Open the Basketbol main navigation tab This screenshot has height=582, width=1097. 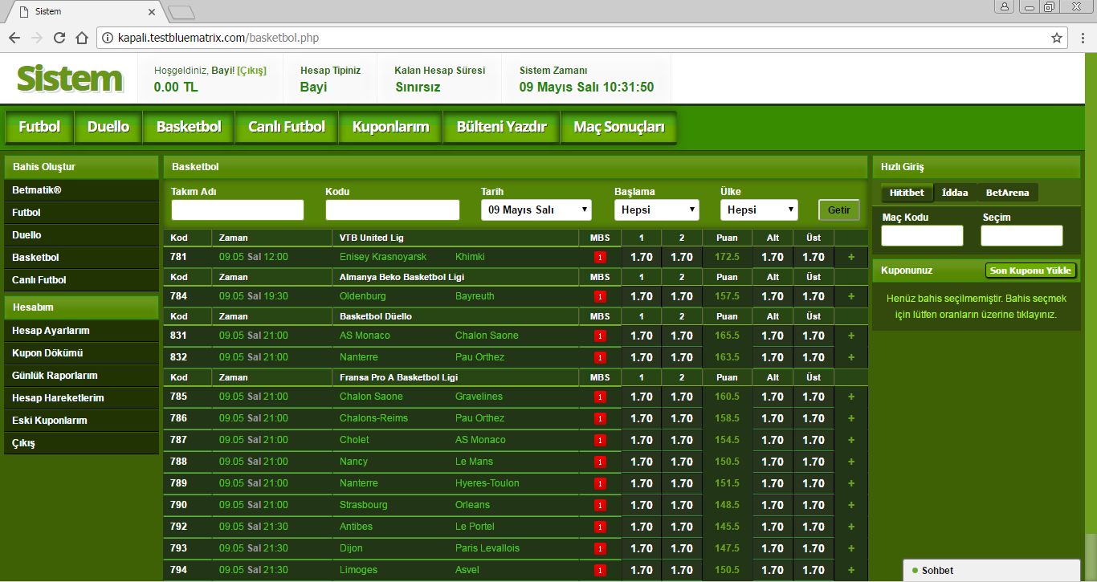[x=189, y=127]
